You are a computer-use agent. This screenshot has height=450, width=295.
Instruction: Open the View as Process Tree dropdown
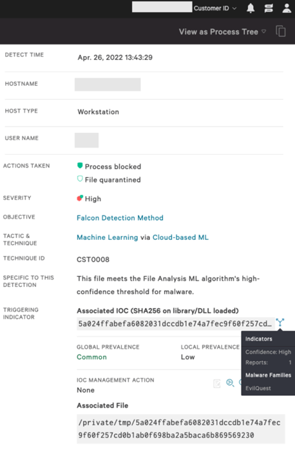223,32
